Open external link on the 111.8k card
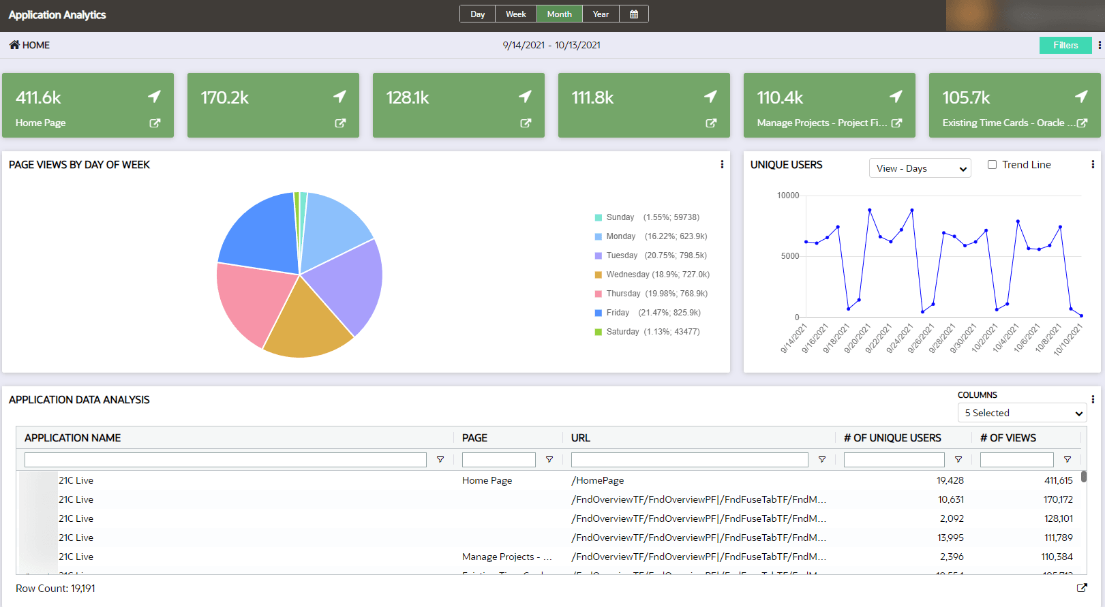 point(711,123)
